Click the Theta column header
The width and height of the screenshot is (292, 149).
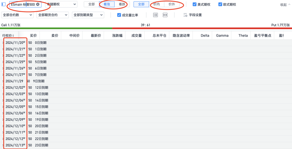[x=243, y=36]
